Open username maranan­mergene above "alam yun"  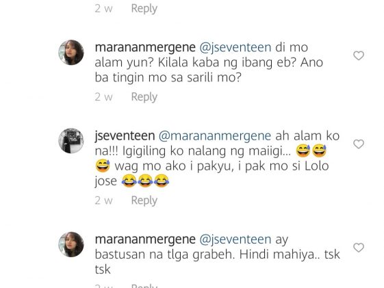pos(145,47)
